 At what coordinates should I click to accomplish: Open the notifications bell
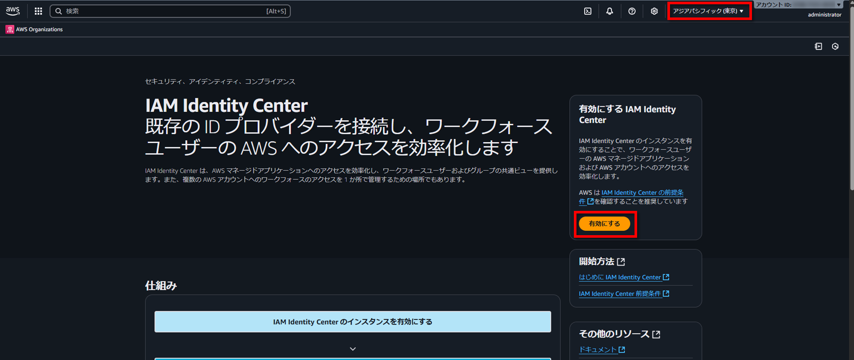(610, 11)
